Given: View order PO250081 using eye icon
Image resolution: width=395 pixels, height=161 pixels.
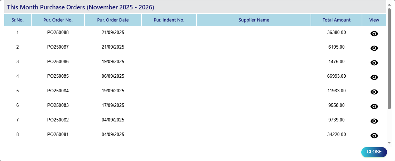Looking at the screenshot, I should (x=374, y=136).
